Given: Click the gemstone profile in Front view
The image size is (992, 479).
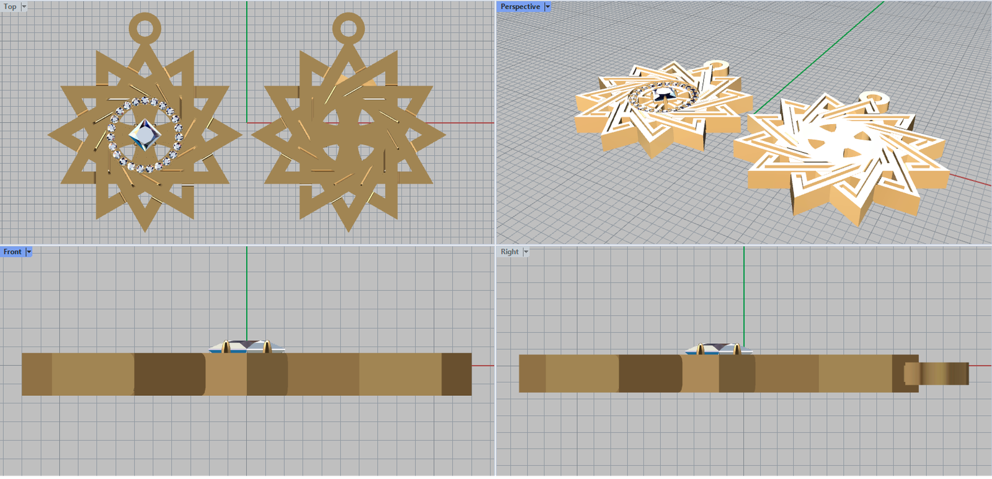Looking at the screenshot, I should click(x=247, y=346).
